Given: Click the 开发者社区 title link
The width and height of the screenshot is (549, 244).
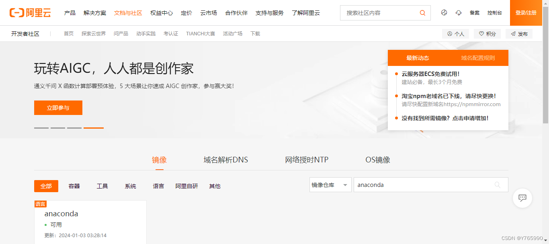Looking at the screenshot, I should (25, 34).
